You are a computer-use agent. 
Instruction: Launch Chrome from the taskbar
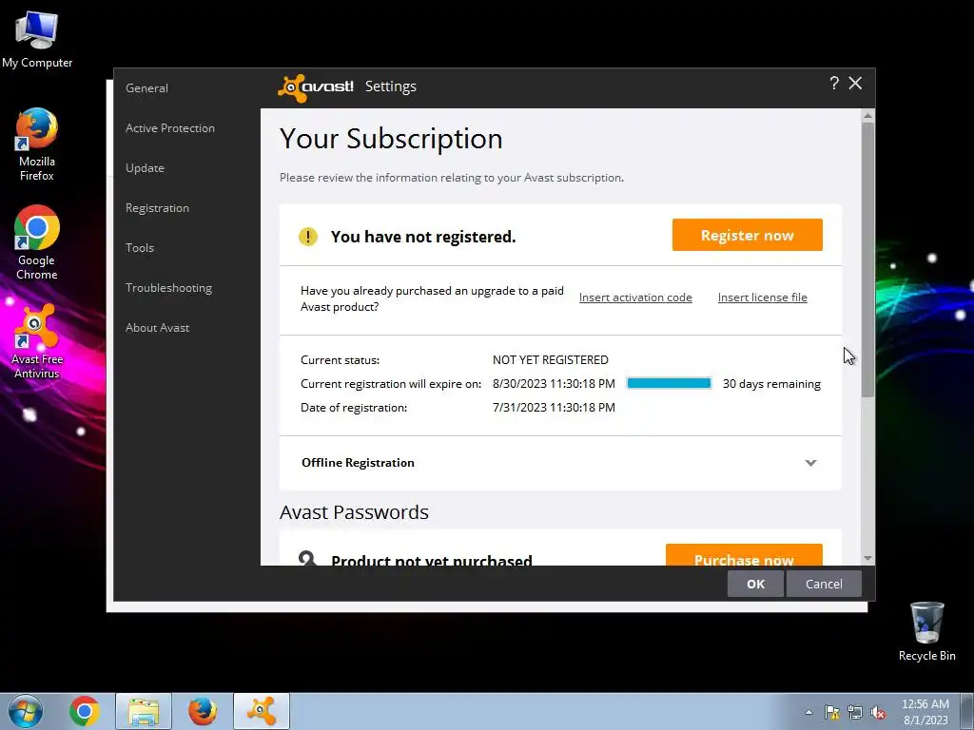85,711
